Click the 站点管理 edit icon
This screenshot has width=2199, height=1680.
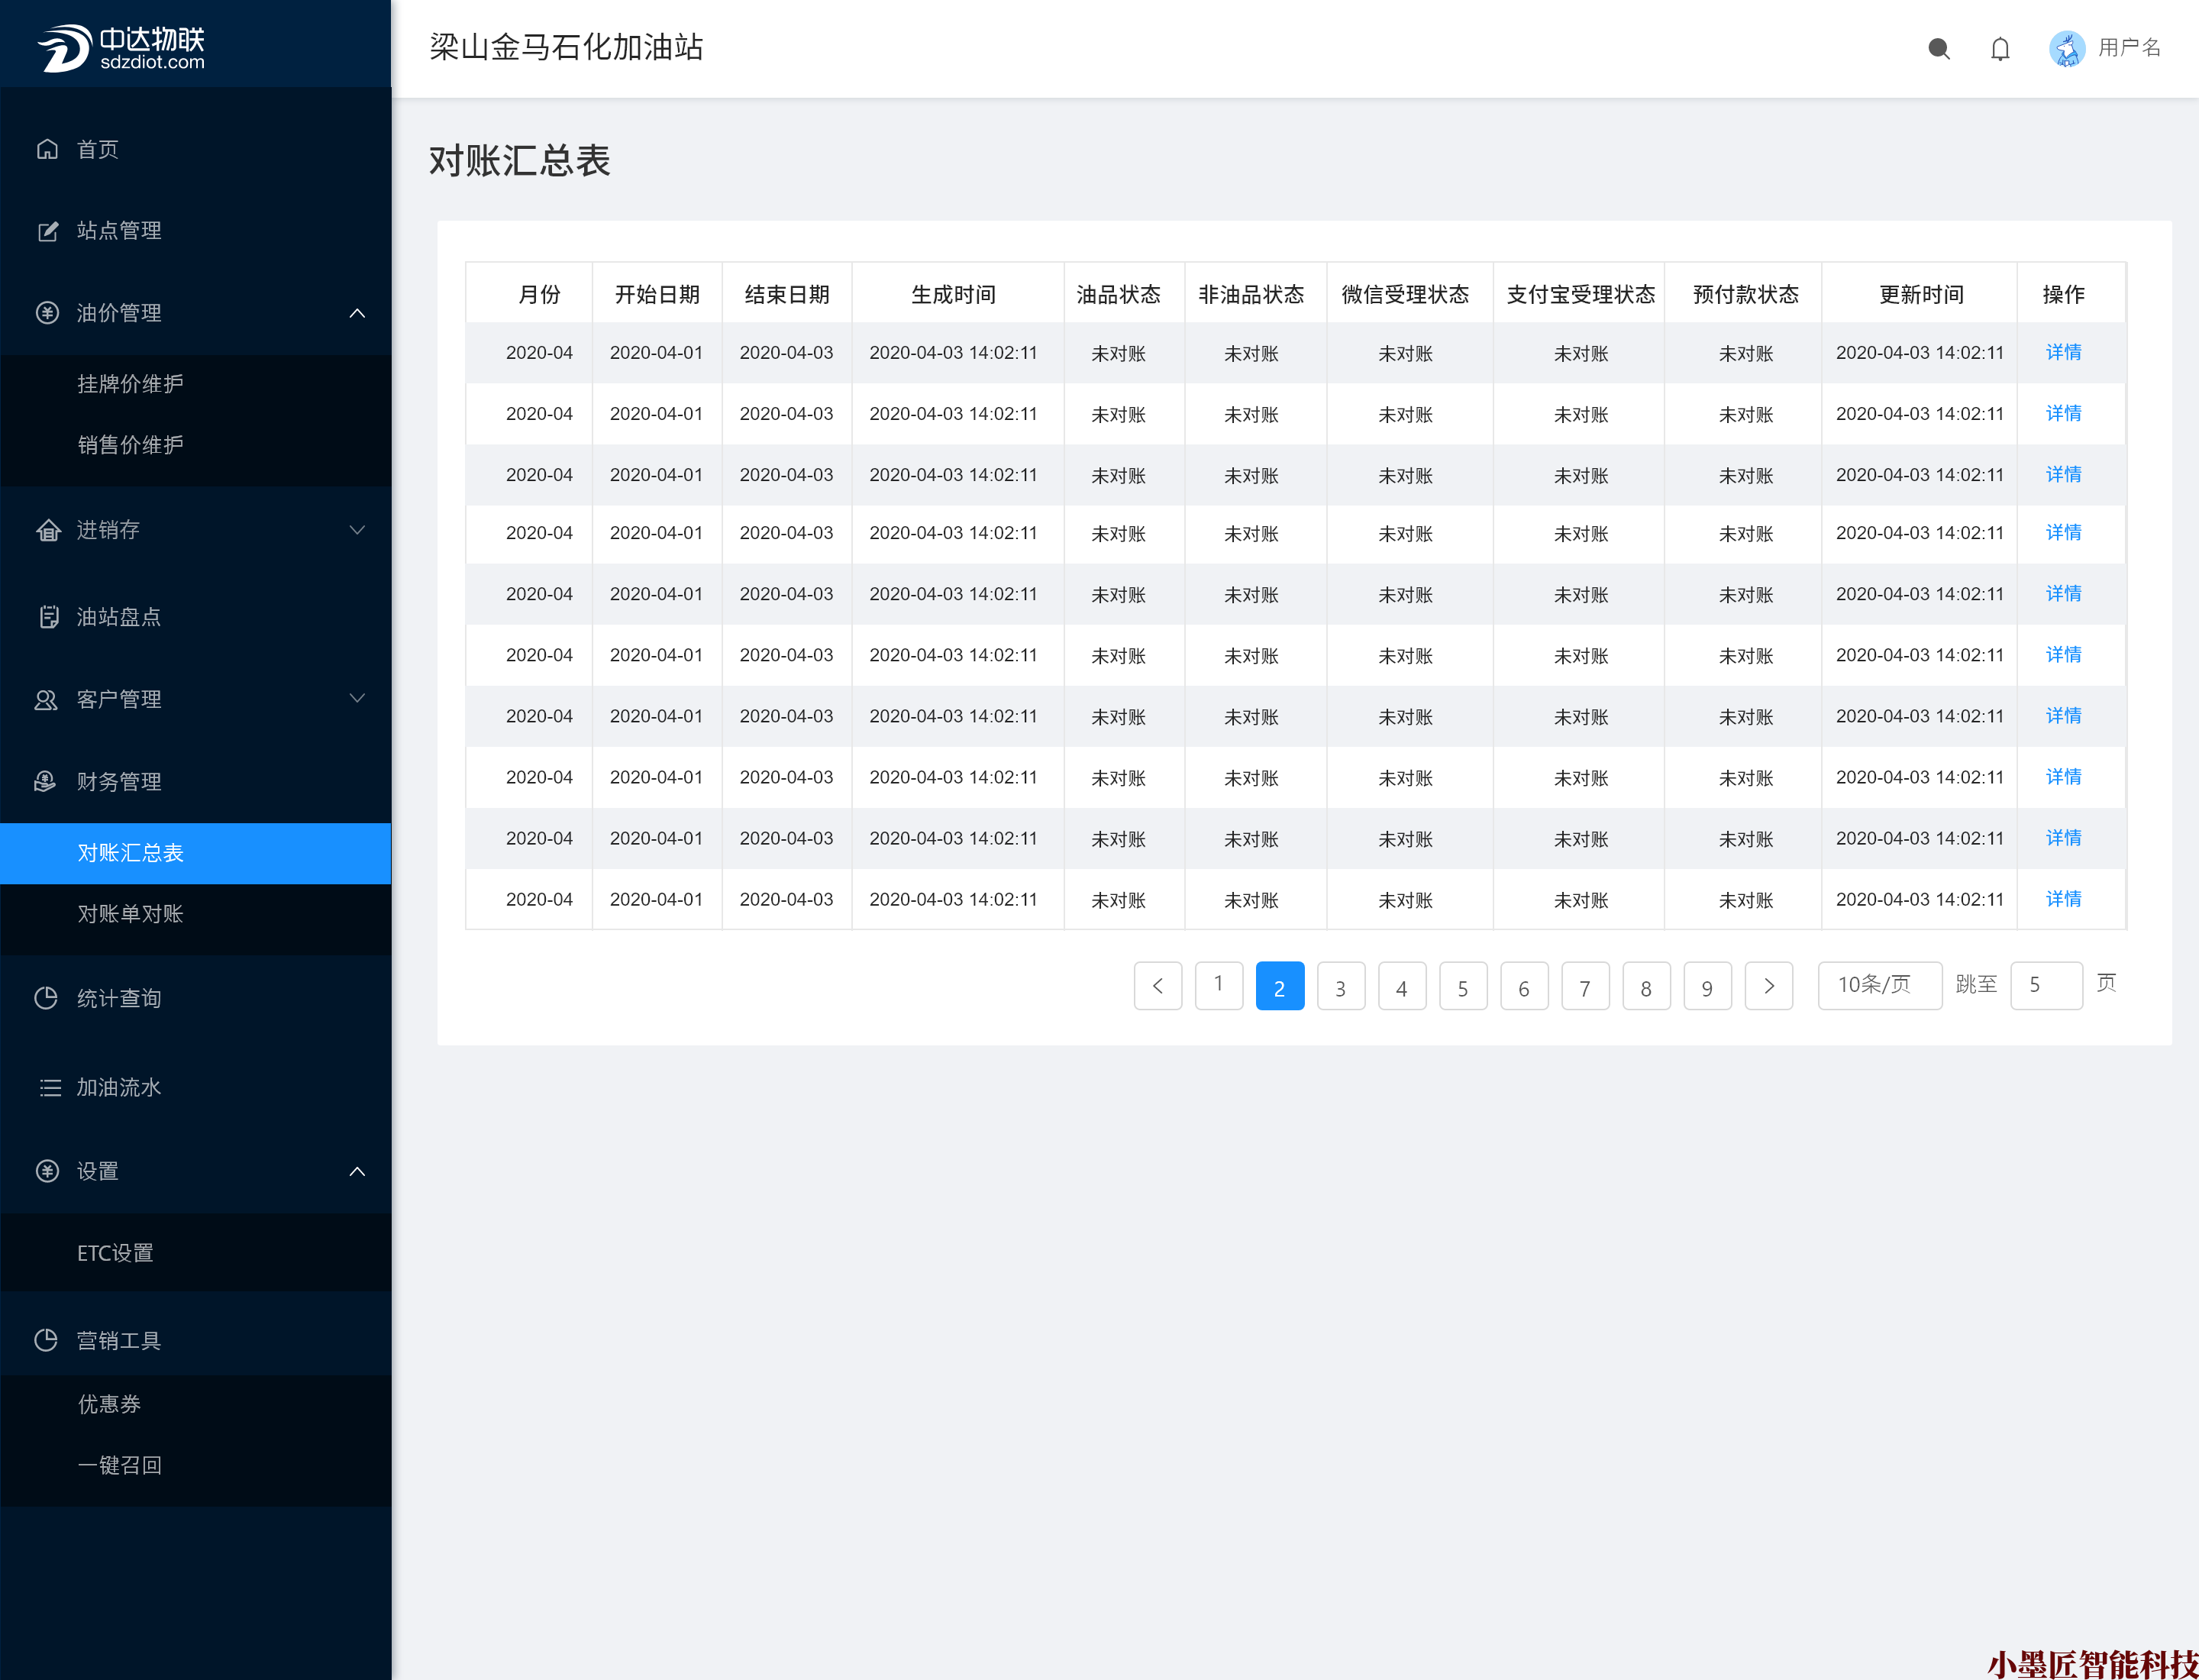47,231
